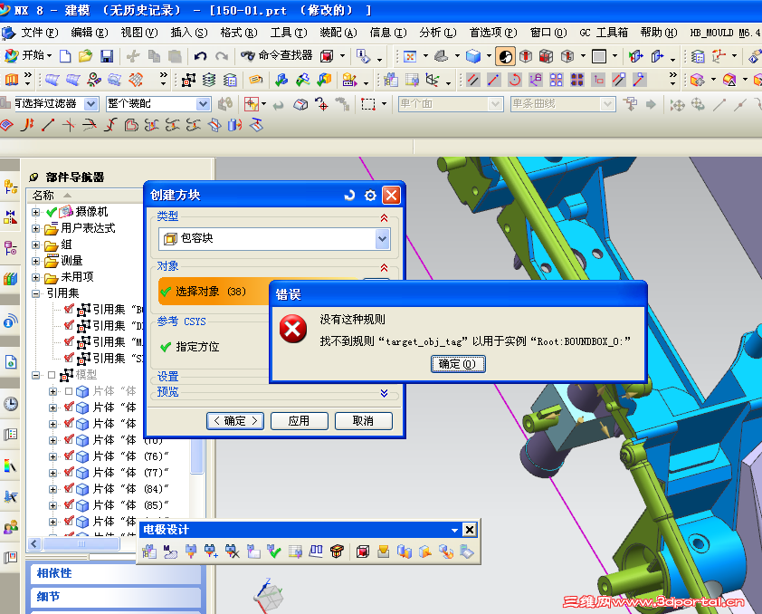Open the 插入(S) menu
762x614 pixels.
click(189, 33)
